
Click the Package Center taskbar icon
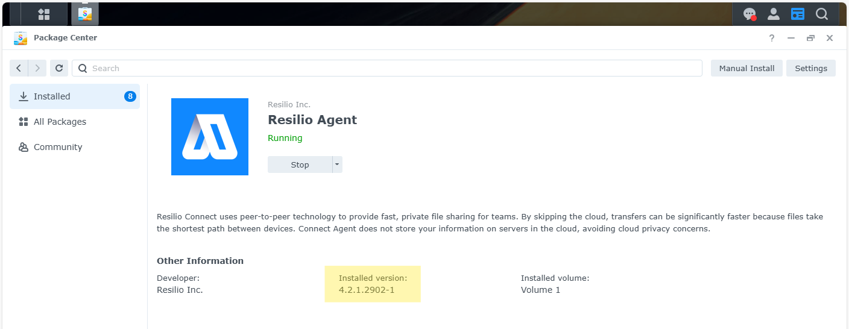[84, 14]
